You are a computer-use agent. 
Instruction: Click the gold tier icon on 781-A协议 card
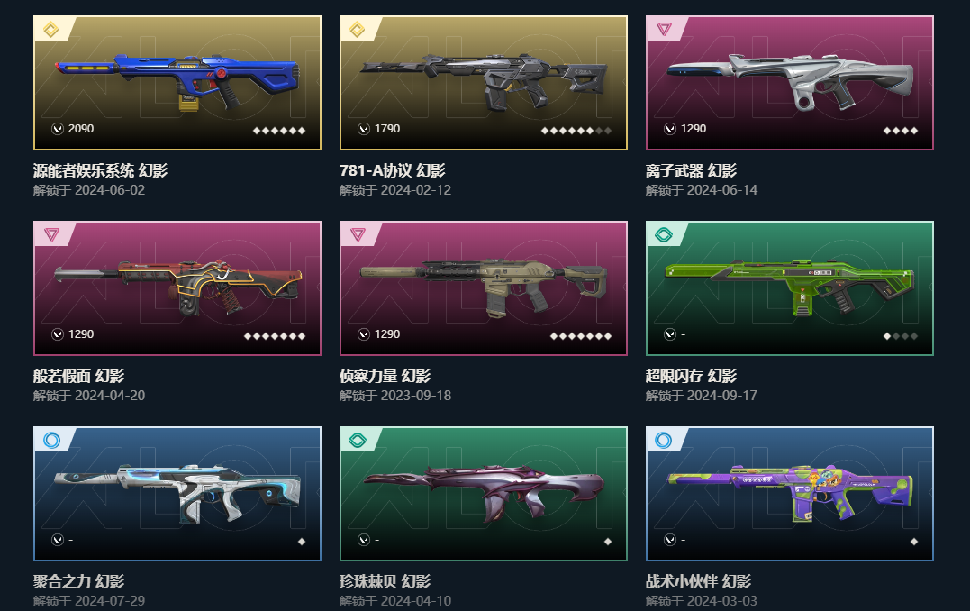click(x=357, y=29)
